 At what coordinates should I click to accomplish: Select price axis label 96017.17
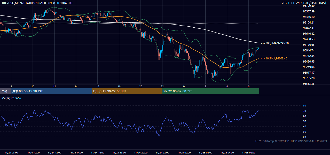(x=309, y=73)
